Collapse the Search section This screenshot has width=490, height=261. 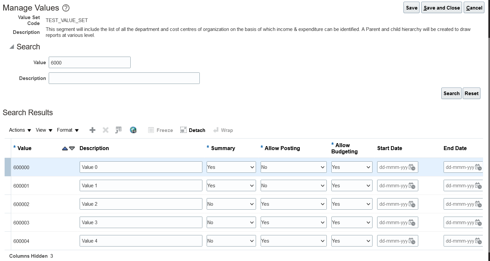12,47
